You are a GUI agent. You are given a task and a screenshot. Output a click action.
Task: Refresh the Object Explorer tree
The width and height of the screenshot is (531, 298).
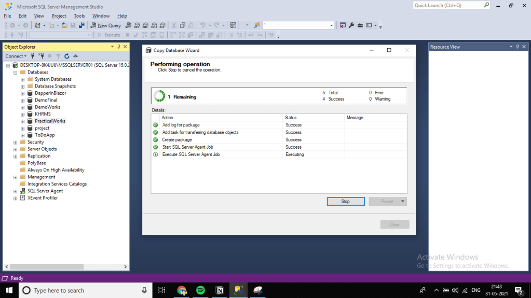point(67,56)
